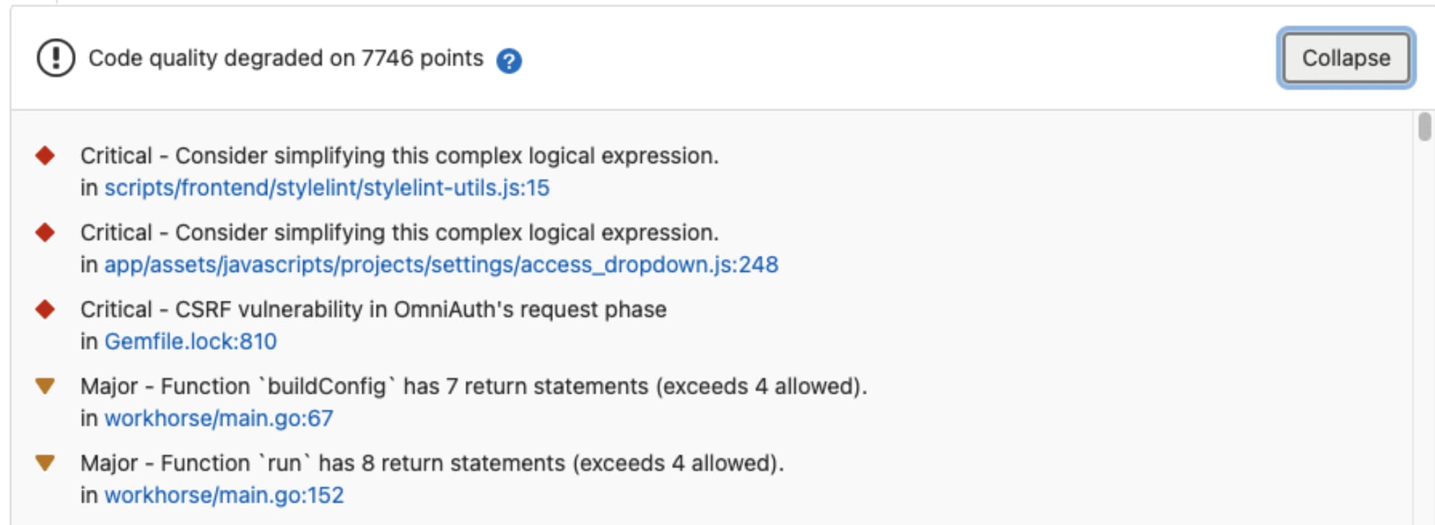Viewport: 1435px width, 525px height.
Task: Click Collapse to hide degraded points list
Action: (1345, 58)
